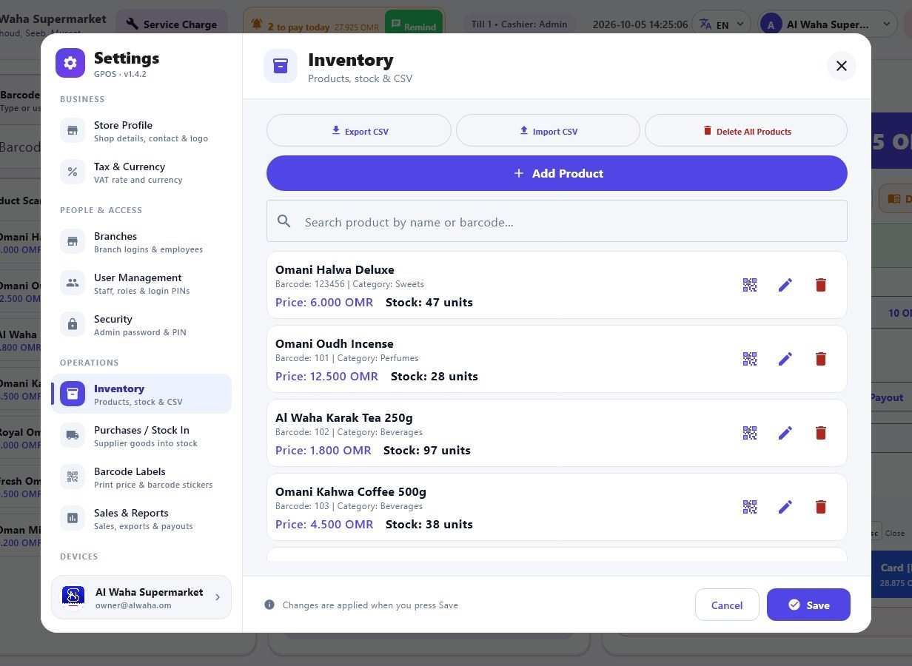Open Tax & Currency settings
This screenshot has height=666, width=912.
[x=141, y=172]
